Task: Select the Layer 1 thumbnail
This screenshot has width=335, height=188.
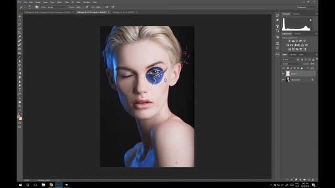Action: tap(288, 74)
